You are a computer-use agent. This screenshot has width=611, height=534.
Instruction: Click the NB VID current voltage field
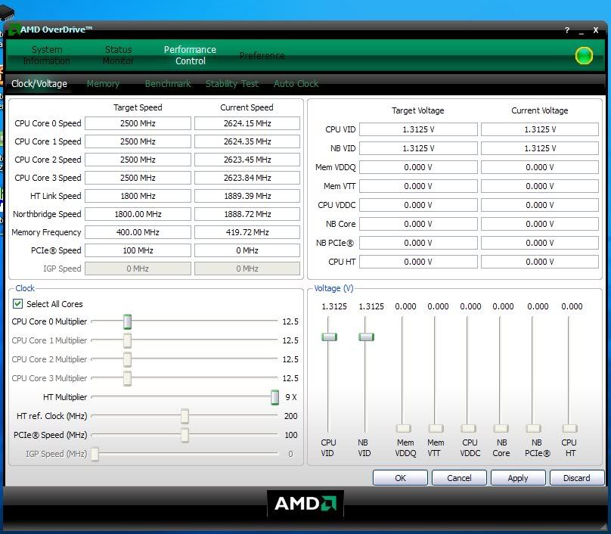click(540, 148)
